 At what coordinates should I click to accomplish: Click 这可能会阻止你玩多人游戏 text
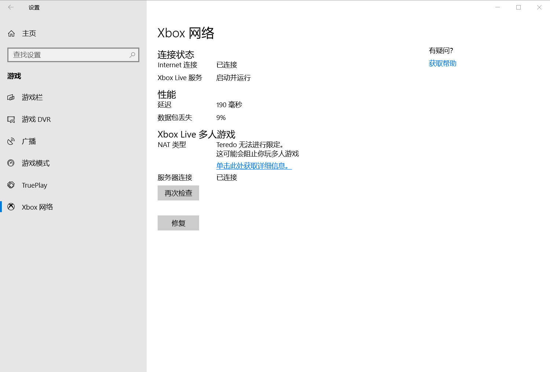(258, 154)
